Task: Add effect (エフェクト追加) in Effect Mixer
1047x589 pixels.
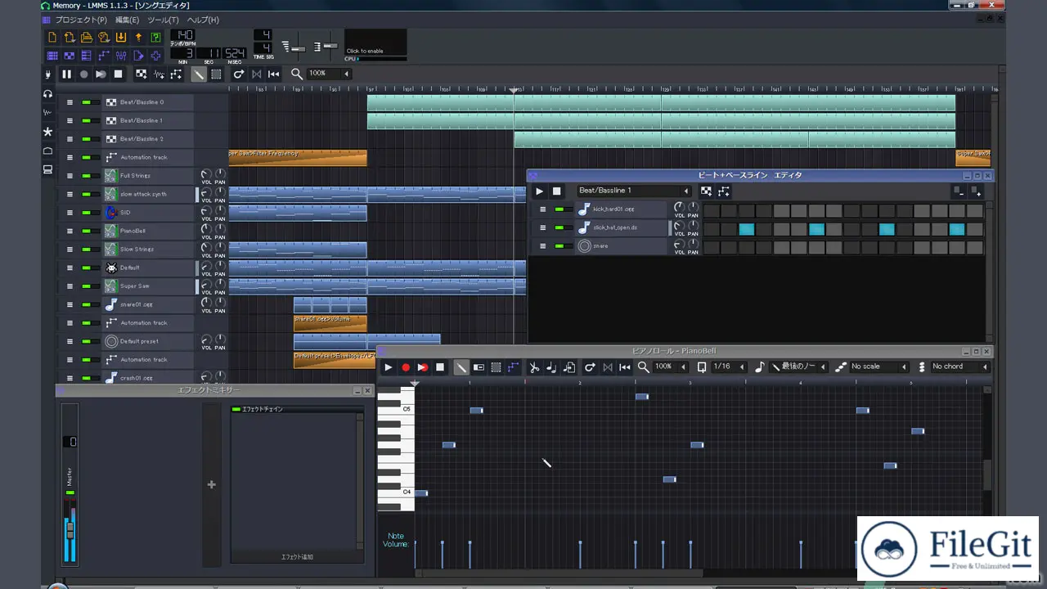Action: [297, 557]
